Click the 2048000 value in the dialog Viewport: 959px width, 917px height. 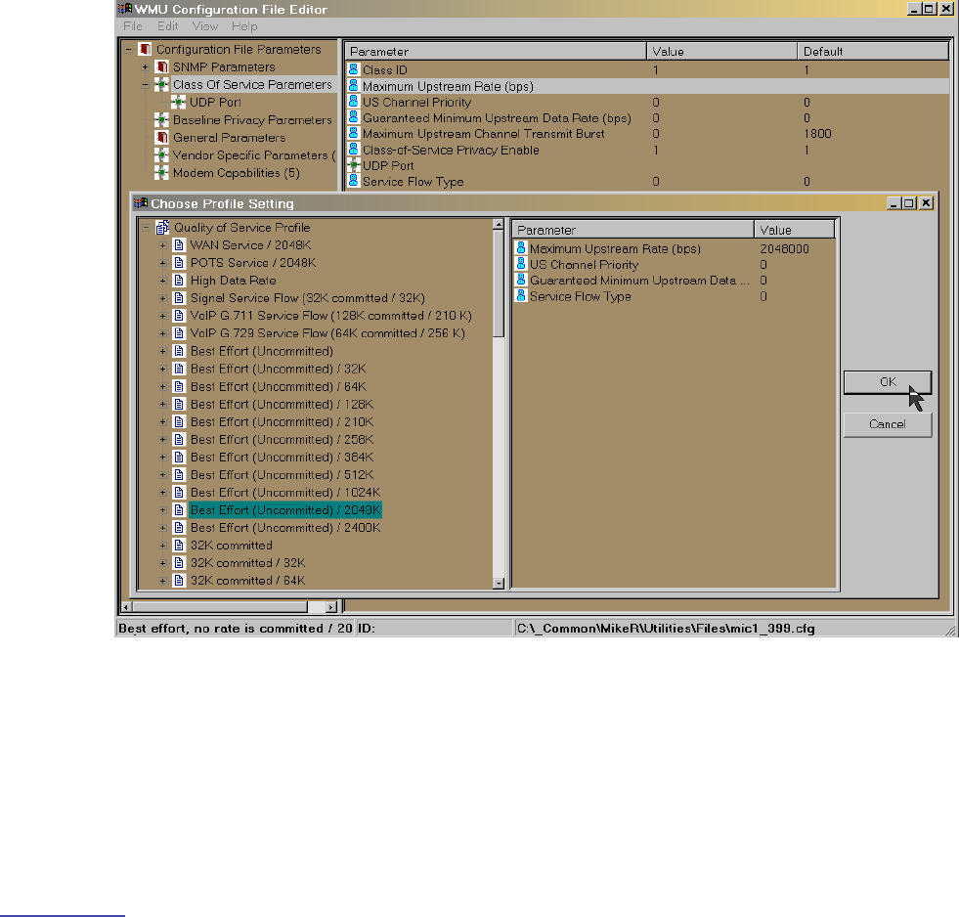click(x=784, y=249)
